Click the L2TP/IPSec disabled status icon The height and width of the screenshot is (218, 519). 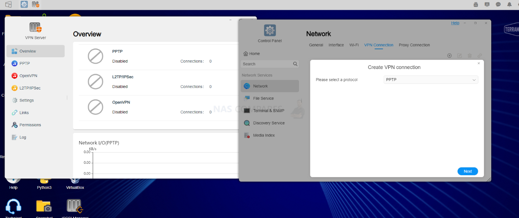click(x=95, y=82)
